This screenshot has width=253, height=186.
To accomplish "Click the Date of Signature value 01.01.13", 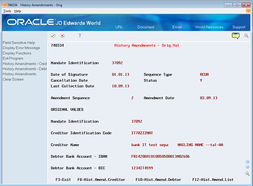I will click(121, 74).
